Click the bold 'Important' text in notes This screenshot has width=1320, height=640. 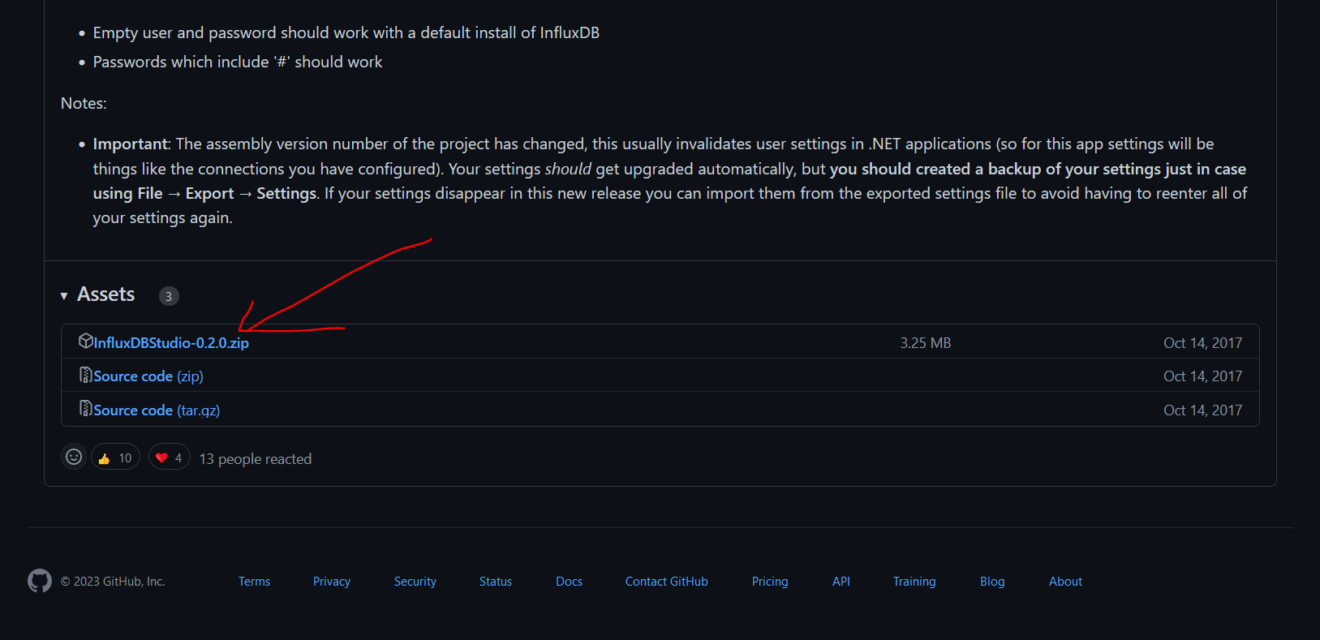coord(130,144)
